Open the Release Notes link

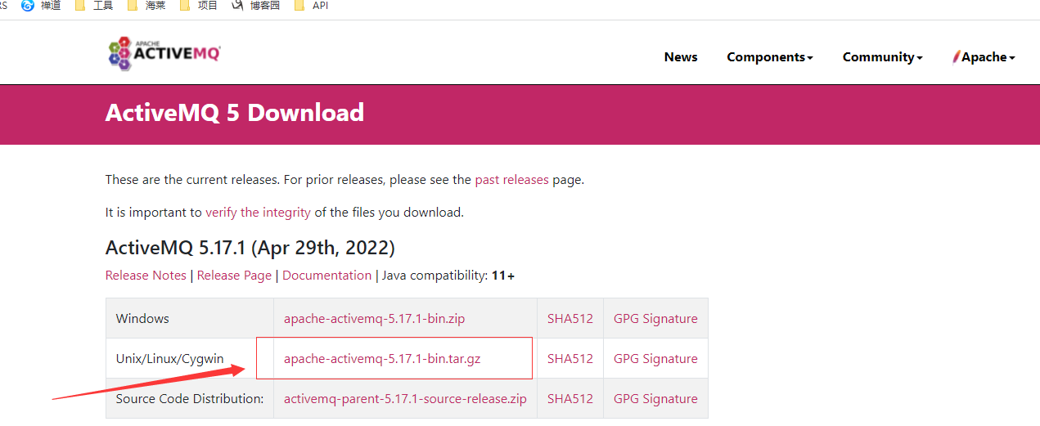coord(146,276)
